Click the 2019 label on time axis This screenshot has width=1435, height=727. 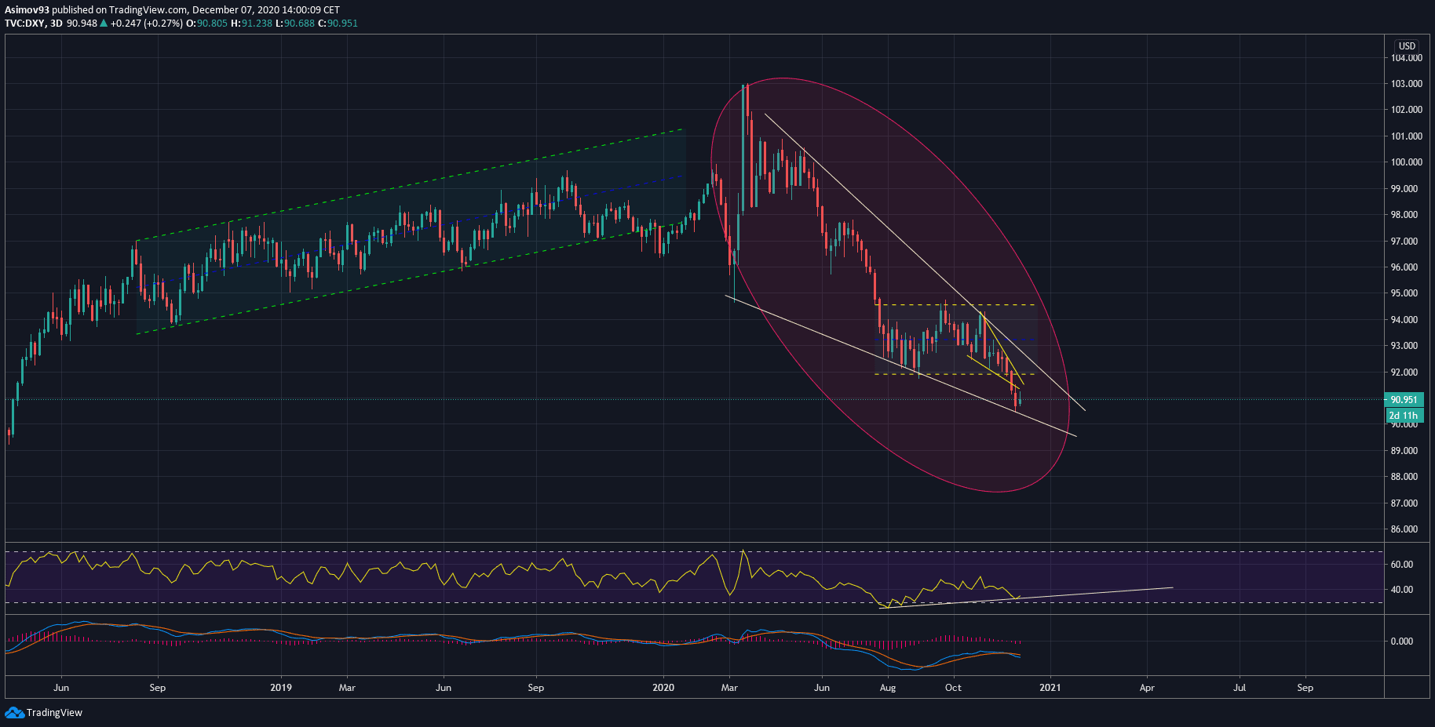280,688
